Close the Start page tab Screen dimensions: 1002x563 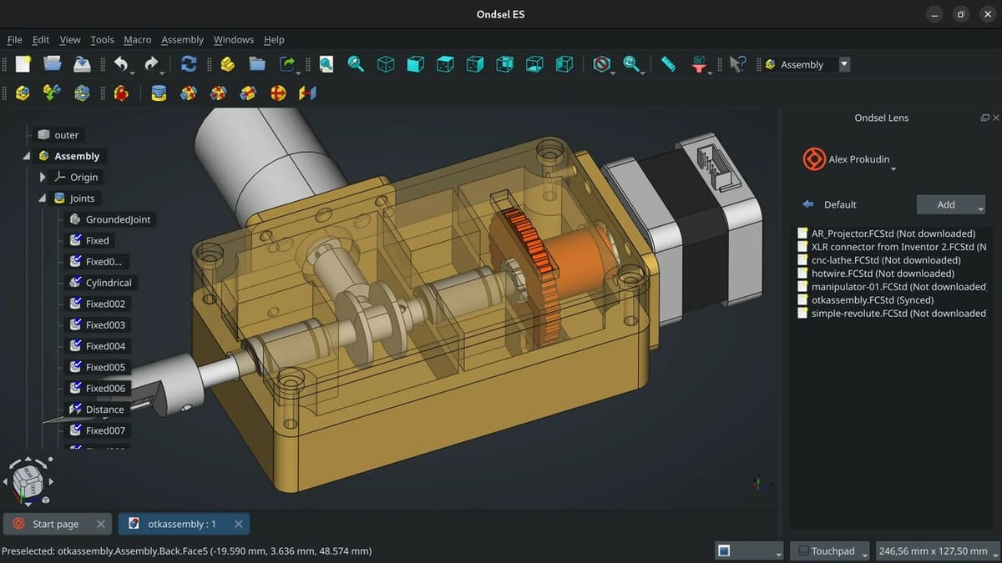(100, 524)
